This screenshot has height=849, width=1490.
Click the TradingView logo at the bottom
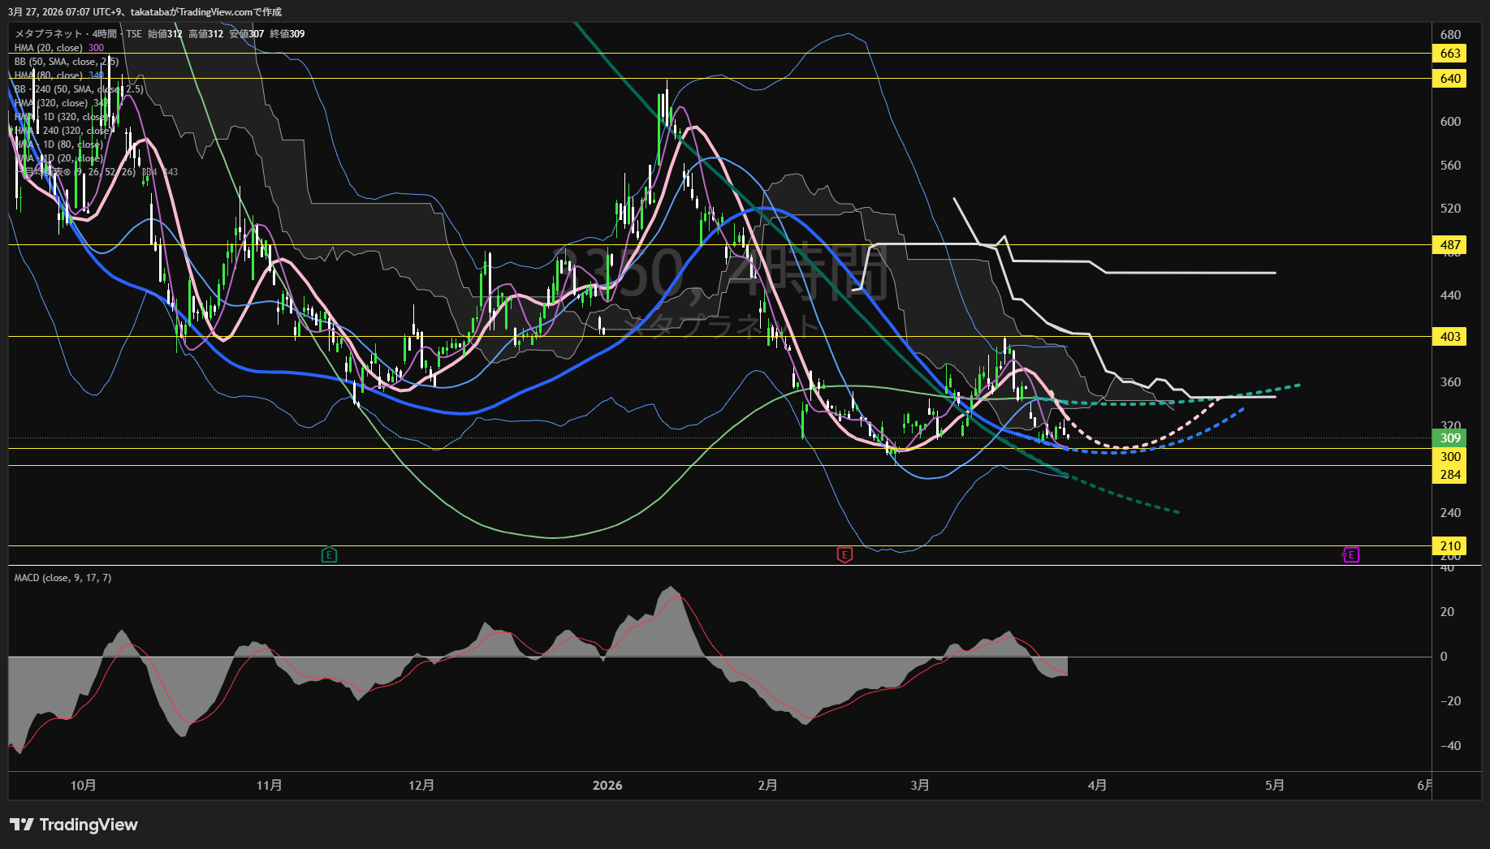click(73, 825)
